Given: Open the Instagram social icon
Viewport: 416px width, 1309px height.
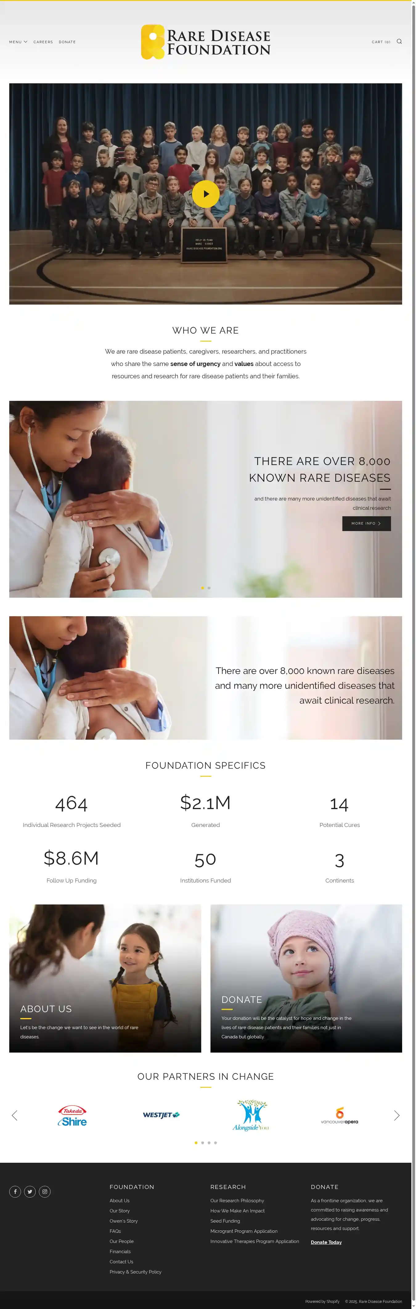Looking at the screenshot, I should click(45, 1192).
